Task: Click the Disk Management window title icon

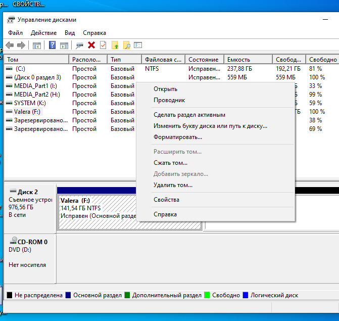Action: [11, 20]
